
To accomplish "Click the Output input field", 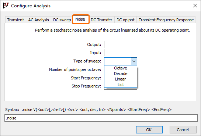I will point(121,44).
